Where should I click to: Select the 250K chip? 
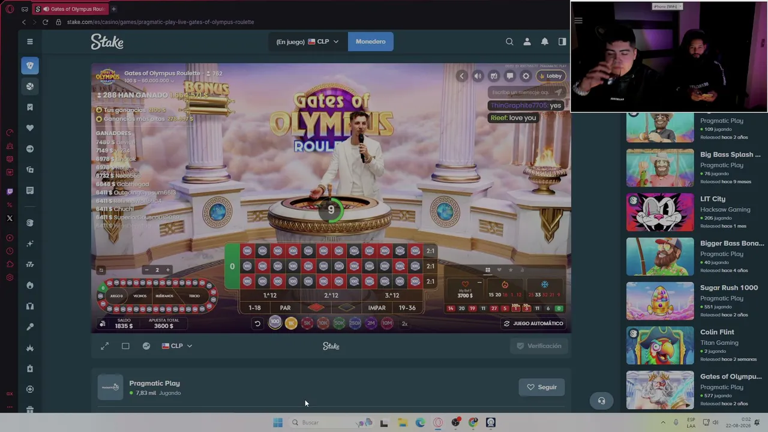355,323
